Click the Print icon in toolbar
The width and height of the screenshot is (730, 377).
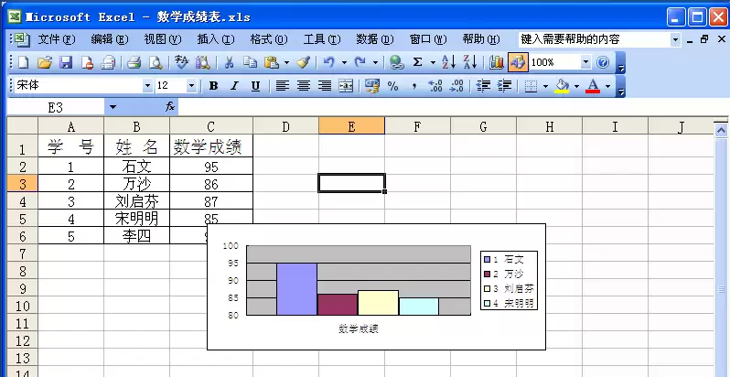pos(134,62)
